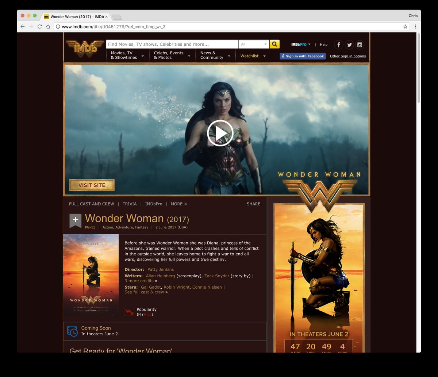
Task: Open IMDb's Twitter page icon
Action: (349, 45)
